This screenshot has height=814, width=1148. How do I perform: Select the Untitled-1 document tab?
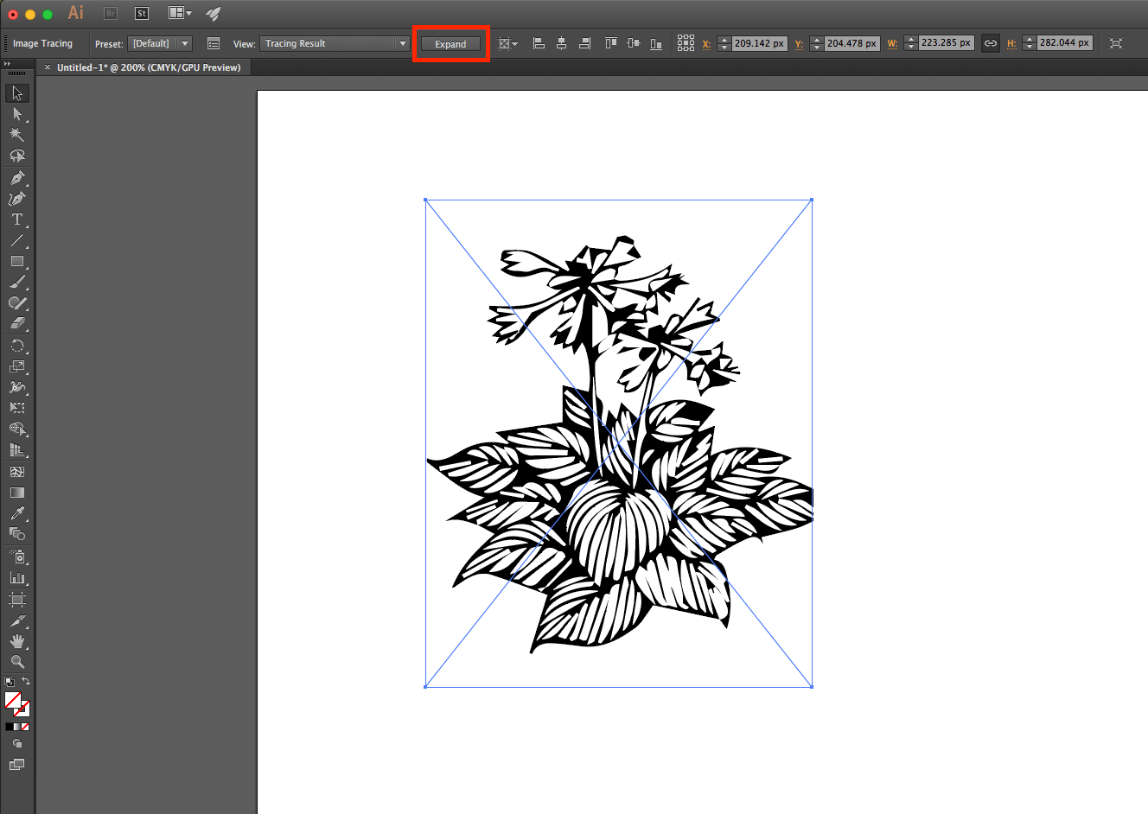(149, 67)
